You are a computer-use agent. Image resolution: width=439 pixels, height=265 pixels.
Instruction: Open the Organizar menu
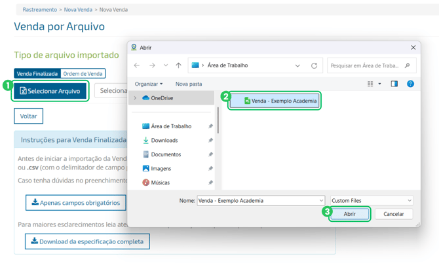pyautogui.click(x=149, y=84)
